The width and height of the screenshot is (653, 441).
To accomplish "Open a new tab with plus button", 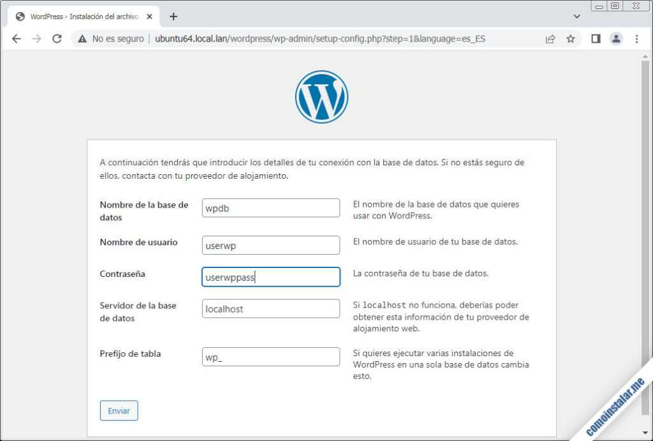I will pyautogui.click(x=173, y=17).
